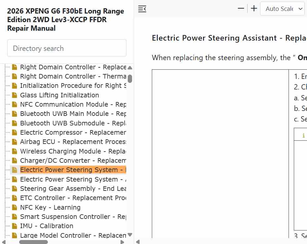Click the document icon beside IMU - Calibration
Viewport: 307px width, 244px height.
(15, 226)
